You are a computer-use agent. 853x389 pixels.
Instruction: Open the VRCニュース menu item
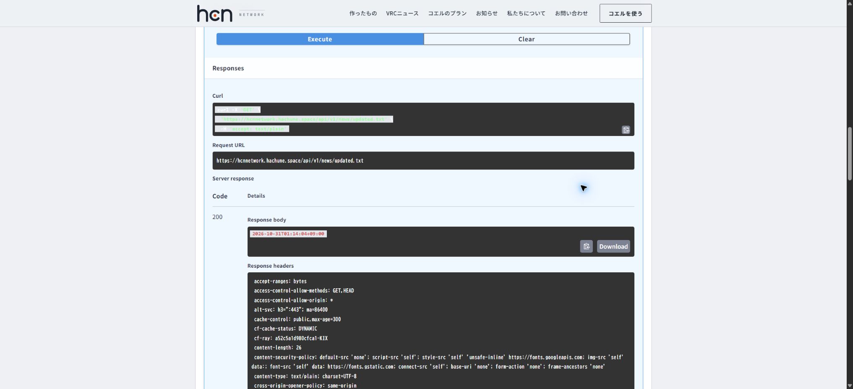coord(402,13)
